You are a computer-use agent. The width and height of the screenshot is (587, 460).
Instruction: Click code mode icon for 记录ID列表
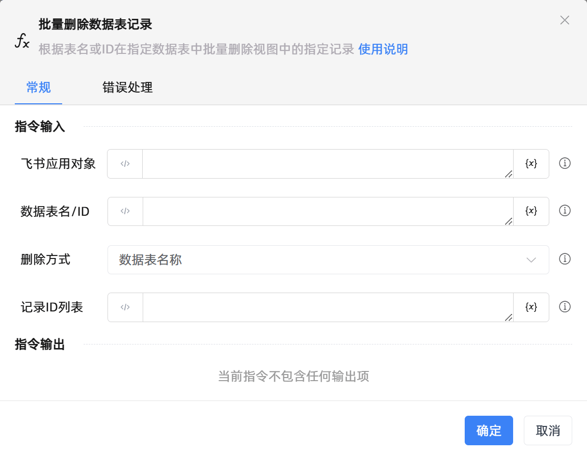[125, 307]
